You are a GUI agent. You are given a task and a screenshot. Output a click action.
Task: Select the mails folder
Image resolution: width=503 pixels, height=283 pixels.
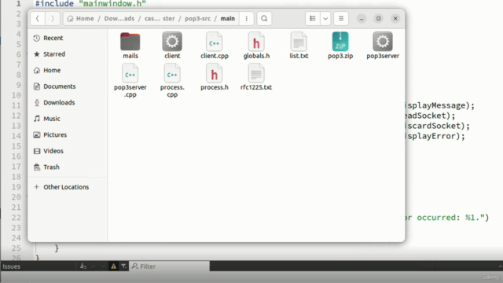click(130, 46)
